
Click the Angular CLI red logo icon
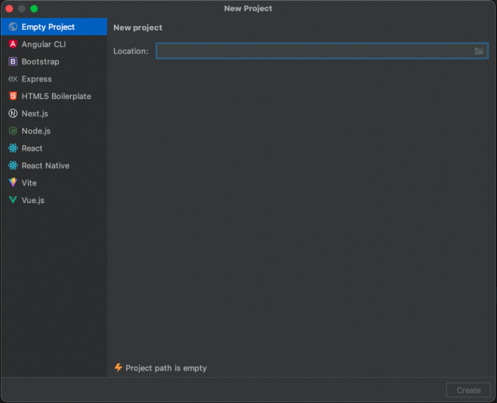[13, 44]
